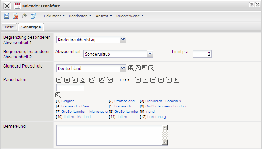Screen dimensions: 262x149
Task: Open the Frankreich - Paris link
Action: 76,106
